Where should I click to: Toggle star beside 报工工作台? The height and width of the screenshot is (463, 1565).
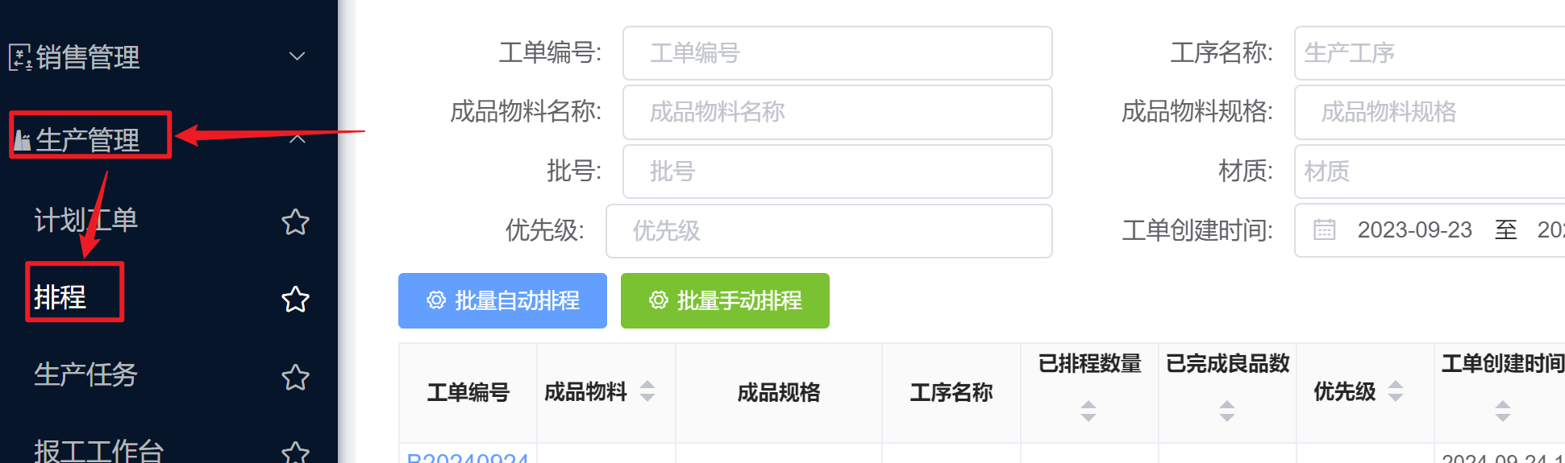click(x=295, y=452)
